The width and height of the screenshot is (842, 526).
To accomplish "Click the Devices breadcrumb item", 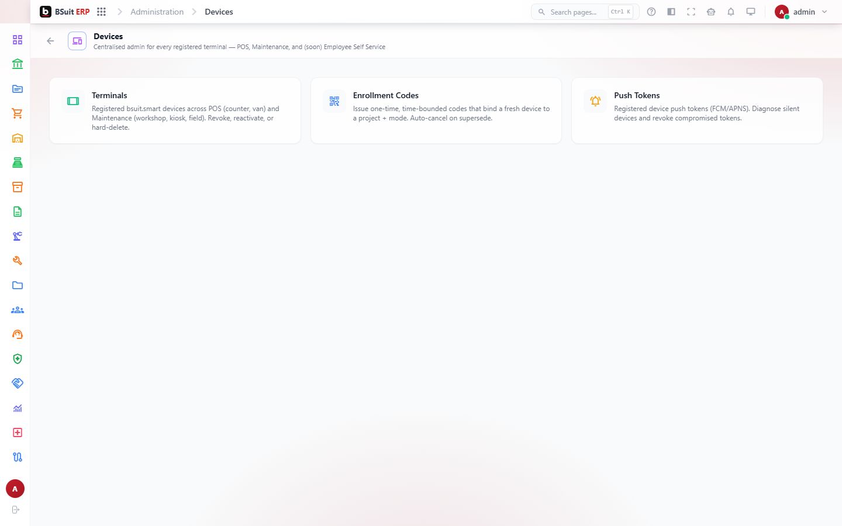I will tap(219, 12).
